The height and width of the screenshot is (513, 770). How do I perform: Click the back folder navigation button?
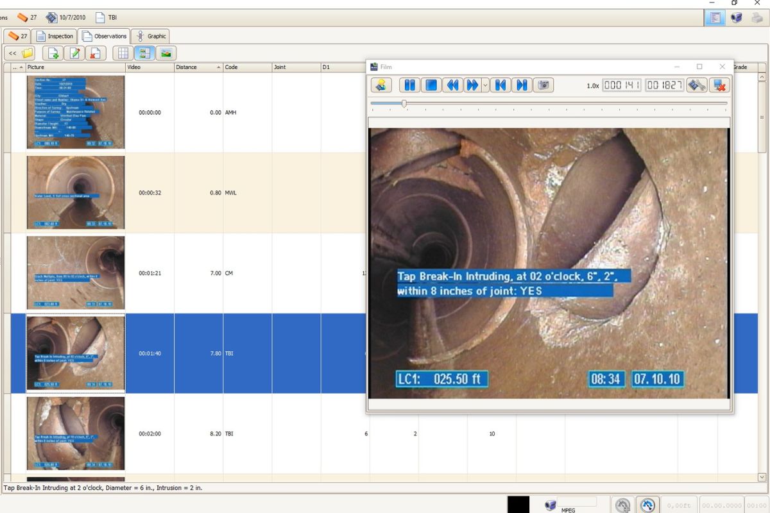tap(20, 53)
